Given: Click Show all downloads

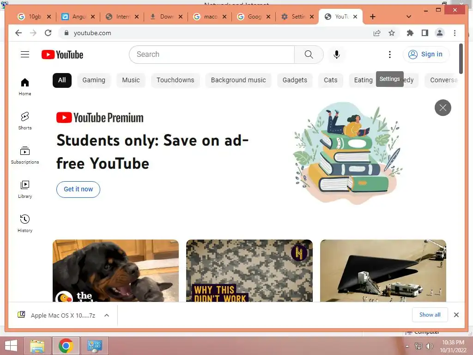Looking at the screenshot, I should tap(430, 315).
